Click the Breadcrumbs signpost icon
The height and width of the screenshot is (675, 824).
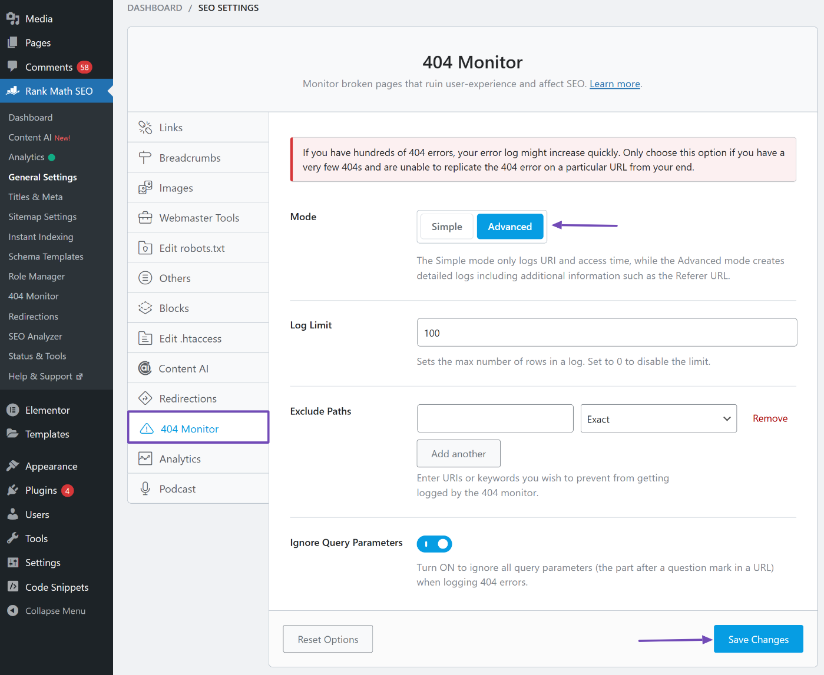[x=145, y=158]
